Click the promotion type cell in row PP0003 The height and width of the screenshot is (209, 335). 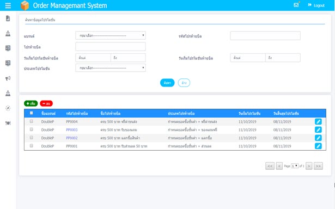[192, 130]
